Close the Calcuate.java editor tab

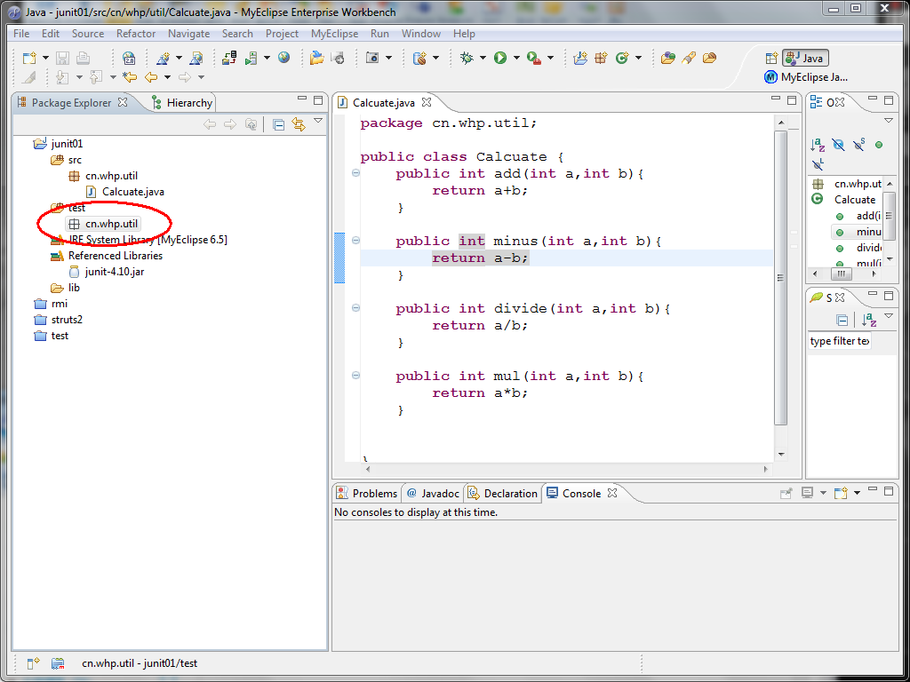(x=427, y=102)
